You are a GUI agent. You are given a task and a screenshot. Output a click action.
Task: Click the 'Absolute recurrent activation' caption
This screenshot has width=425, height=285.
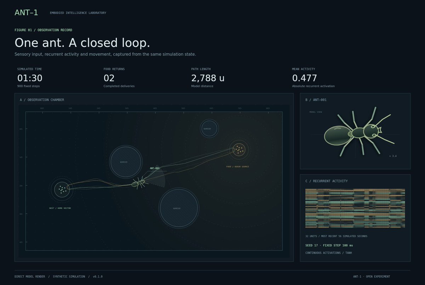coord(313,86)
